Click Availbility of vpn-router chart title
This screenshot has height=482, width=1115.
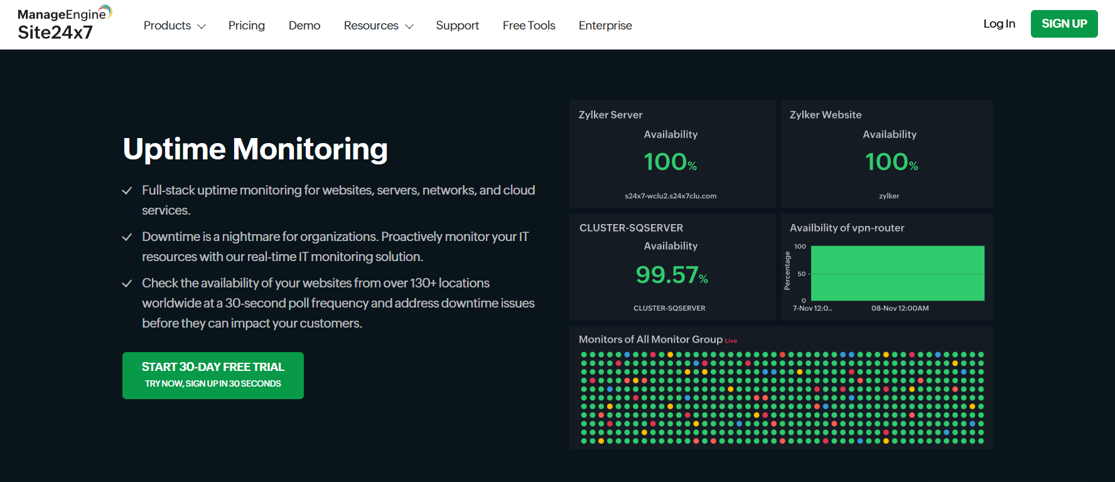click(847, 228)
